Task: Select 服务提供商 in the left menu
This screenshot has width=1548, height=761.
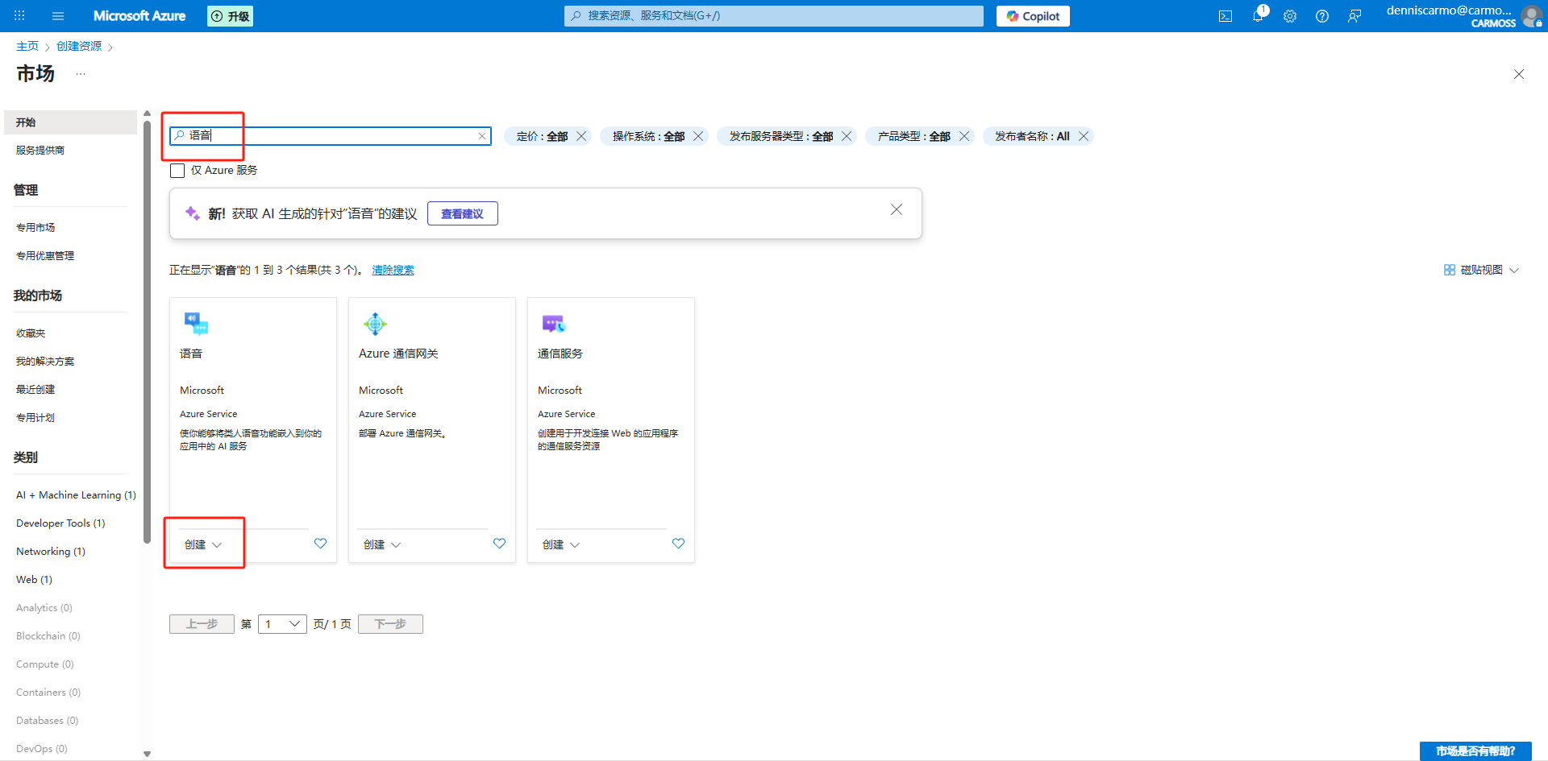Action: 40,151
